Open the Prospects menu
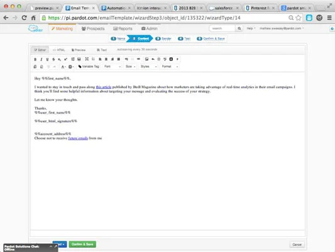335x252 pixels. 93,28
